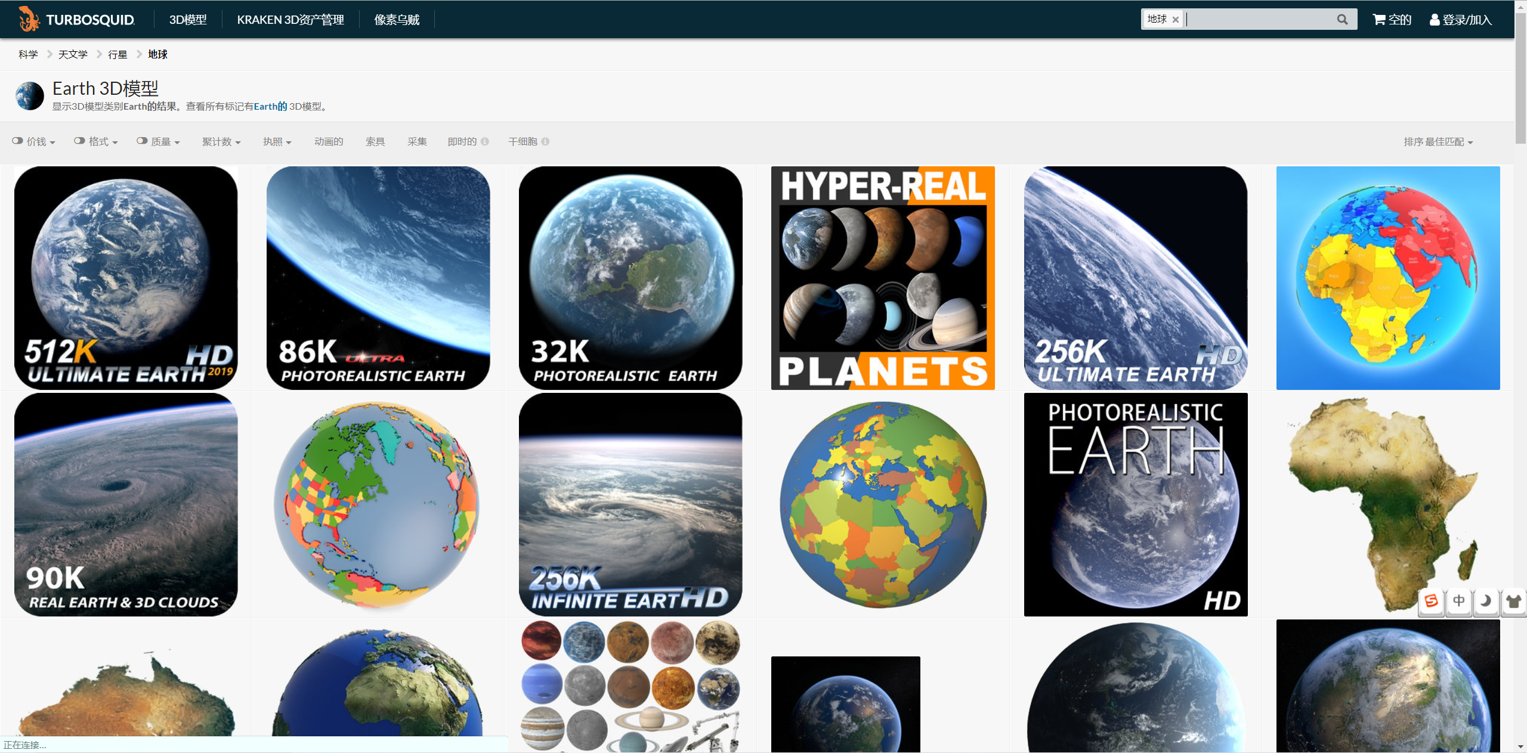Toggle the 价钱 filter switch

tap(17, 141)
